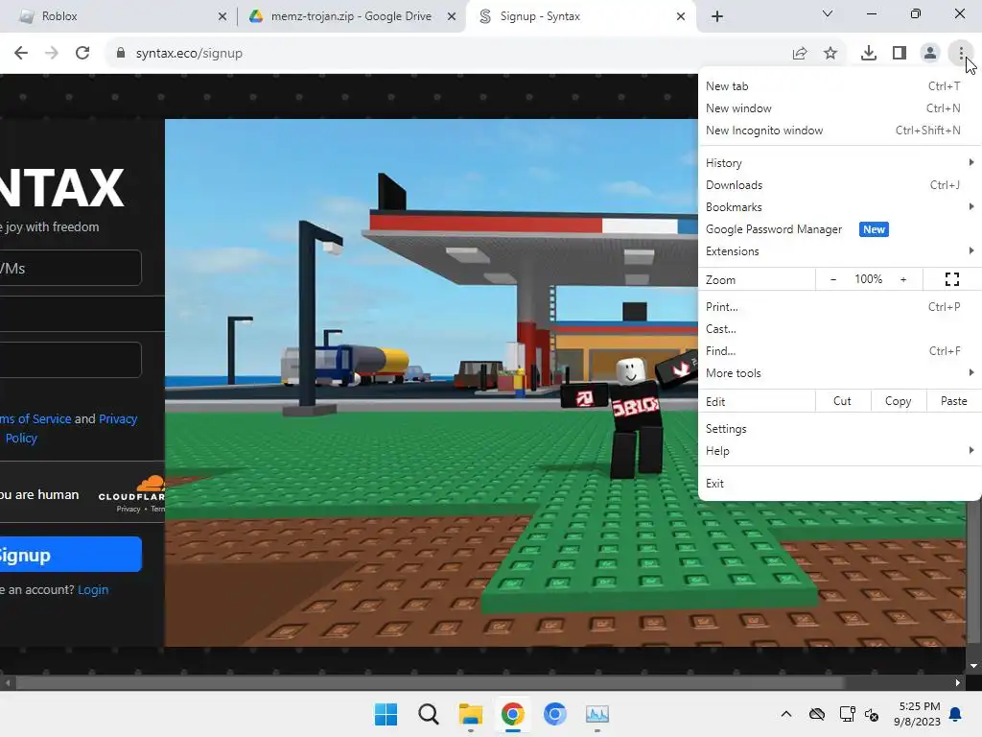Viewport: 982px width, 737px height.
Task: Toggle the side panel icon
Action: click(x=900, y=54)
